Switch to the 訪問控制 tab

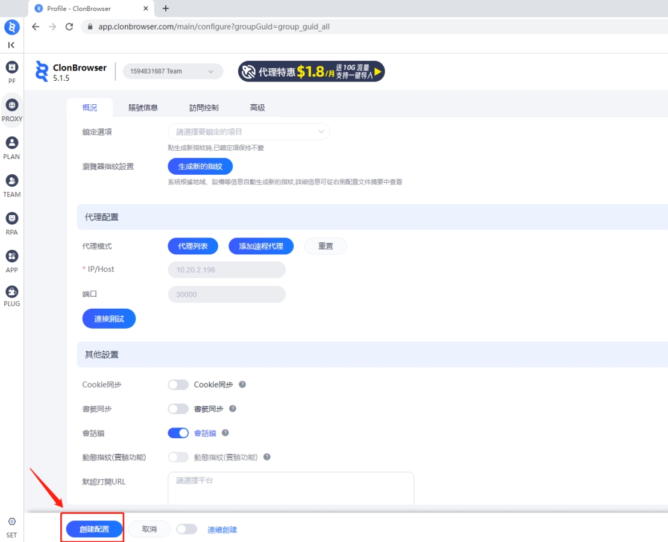click(x=204, y=108)
